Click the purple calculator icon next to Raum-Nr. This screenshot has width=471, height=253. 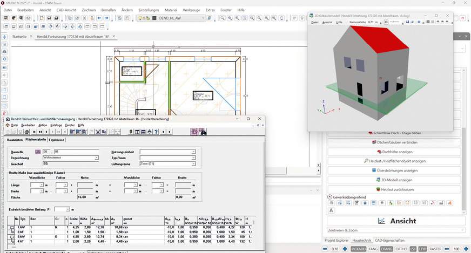pos(38,152)
